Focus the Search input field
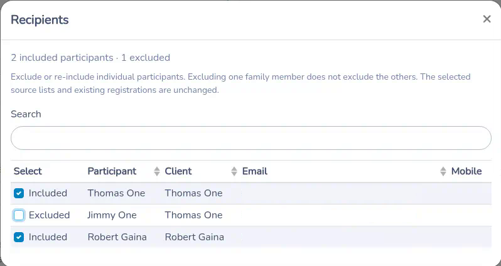501x266 pixels. [x=251, y=138]
